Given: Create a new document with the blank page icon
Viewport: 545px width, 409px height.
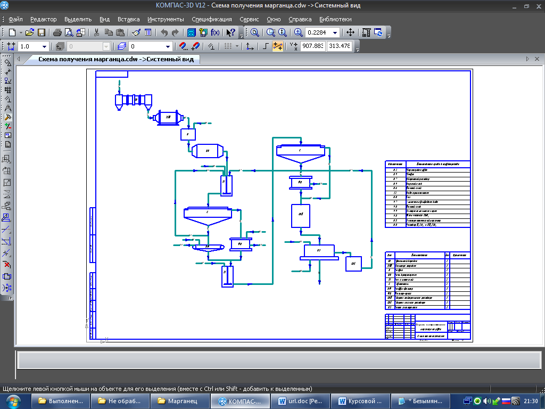Looking at the screenshot, I should point(12,32).
